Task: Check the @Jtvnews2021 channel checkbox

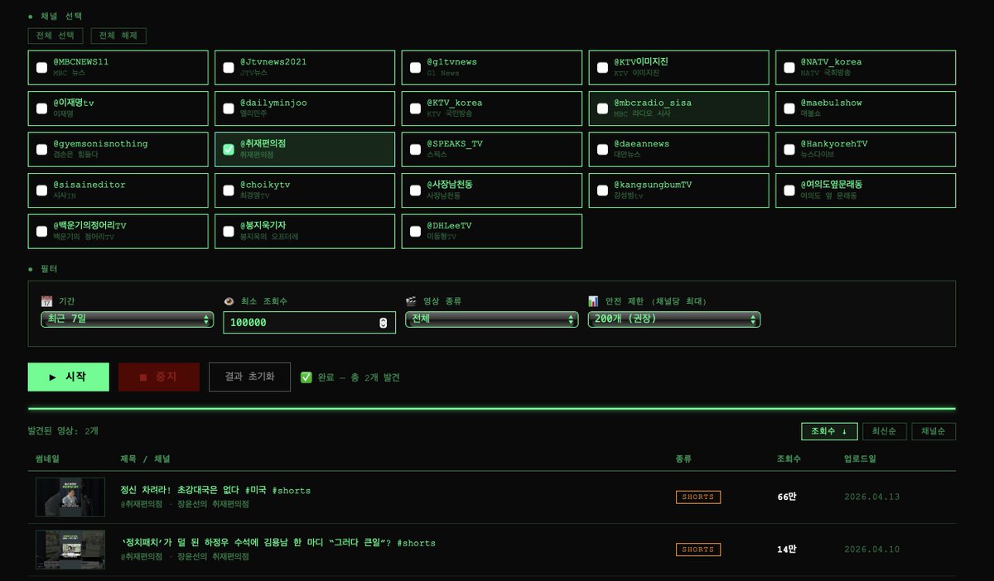Action: (229, 68)
